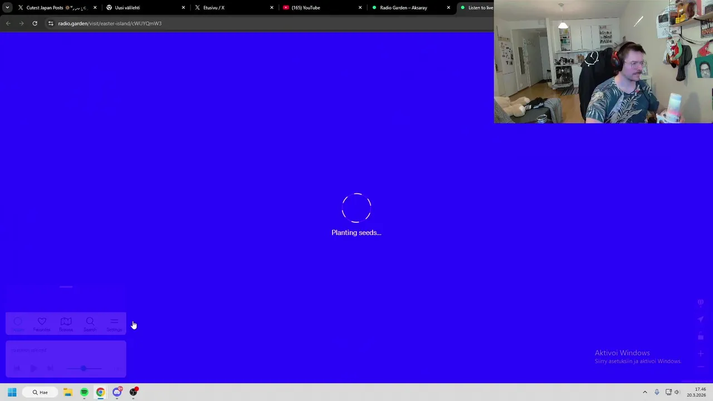
Task: Click the browser back arrow
Action: (8, 23)
